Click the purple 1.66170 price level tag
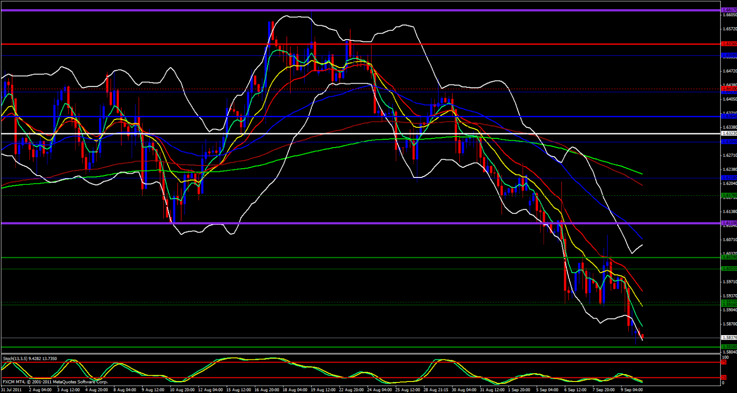This screenshot has height=393, width=737. [x=729, y=10]
